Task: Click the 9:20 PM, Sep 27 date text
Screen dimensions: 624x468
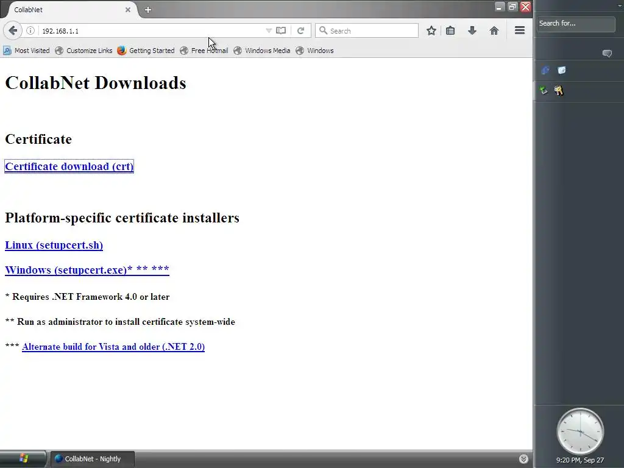Action: click(580, 461)
